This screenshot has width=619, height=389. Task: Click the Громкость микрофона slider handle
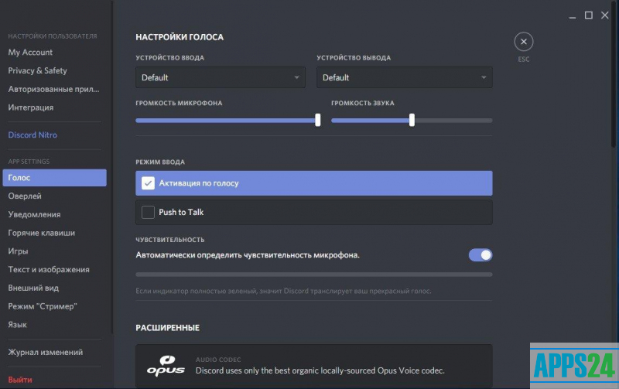(318, 120)
